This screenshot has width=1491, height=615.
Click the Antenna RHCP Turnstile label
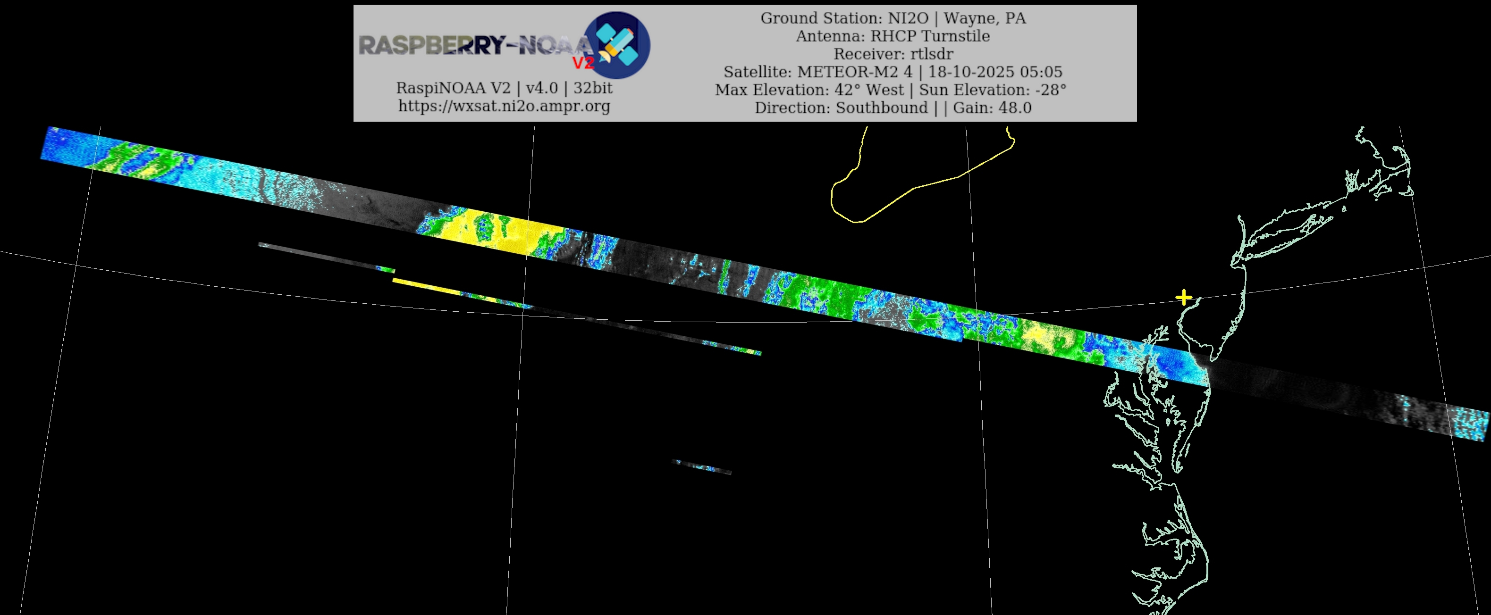click(893, 36)
